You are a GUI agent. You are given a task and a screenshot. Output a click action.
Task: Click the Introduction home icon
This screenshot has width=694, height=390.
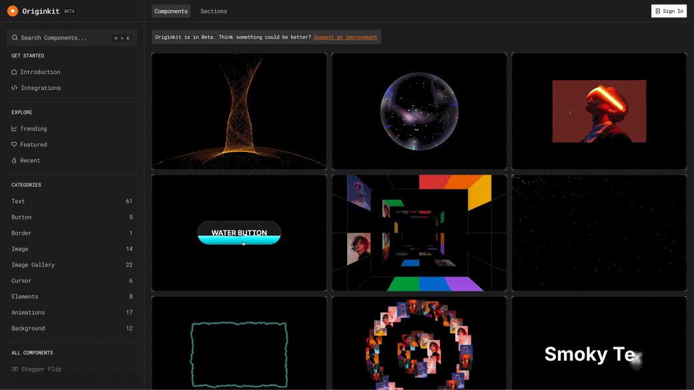pos(14,71)
